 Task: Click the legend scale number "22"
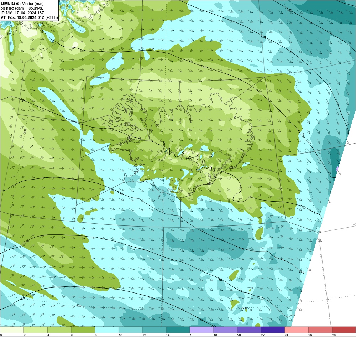click(x=263, y=335)
